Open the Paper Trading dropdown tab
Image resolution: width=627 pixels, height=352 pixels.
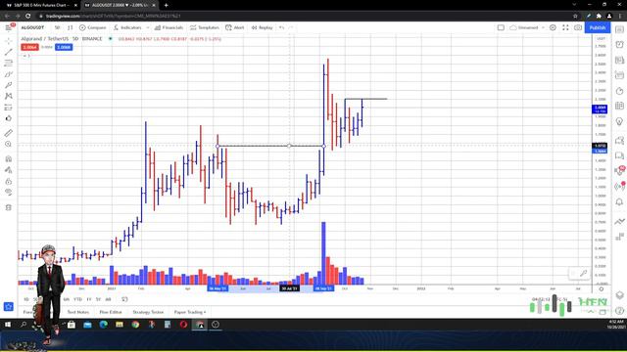tap(190, 312)
